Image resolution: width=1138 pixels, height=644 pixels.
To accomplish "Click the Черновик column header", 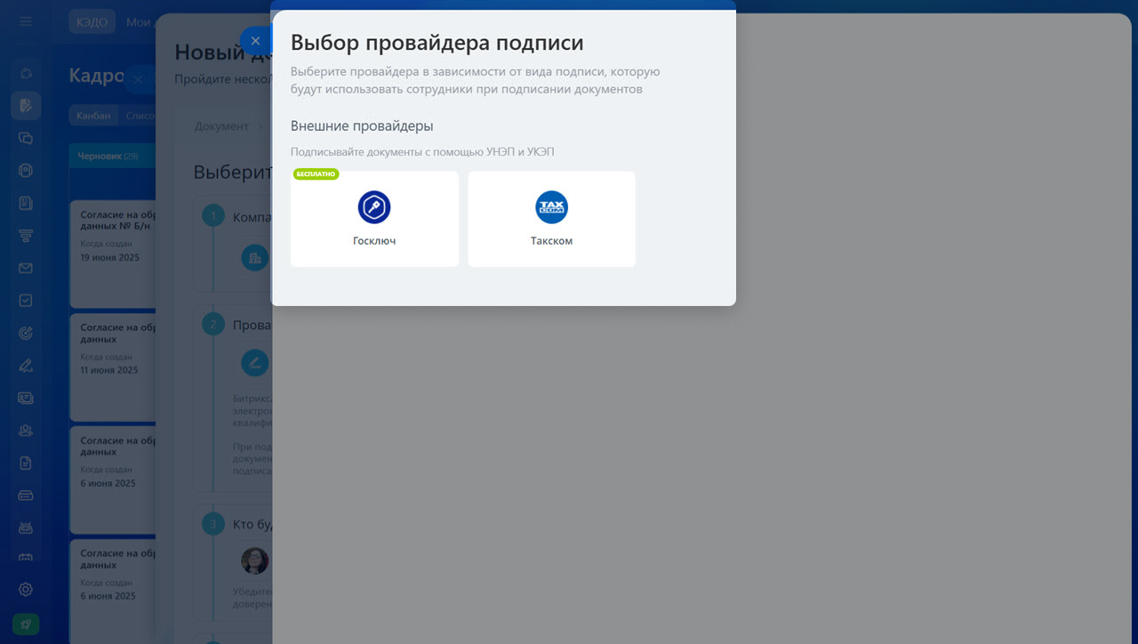I will (x=111, y=156).
